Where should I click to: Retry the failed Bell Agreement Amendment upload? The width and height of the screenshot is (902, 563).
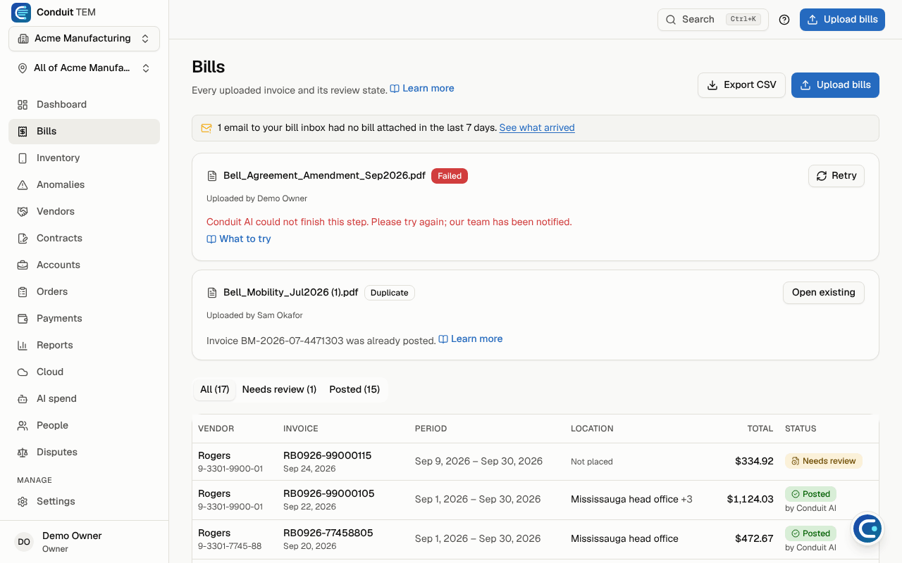tap(836, 176)
